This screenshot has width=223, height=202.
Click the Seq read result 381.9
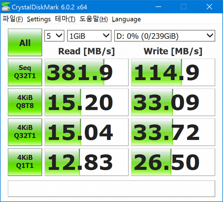86,72
